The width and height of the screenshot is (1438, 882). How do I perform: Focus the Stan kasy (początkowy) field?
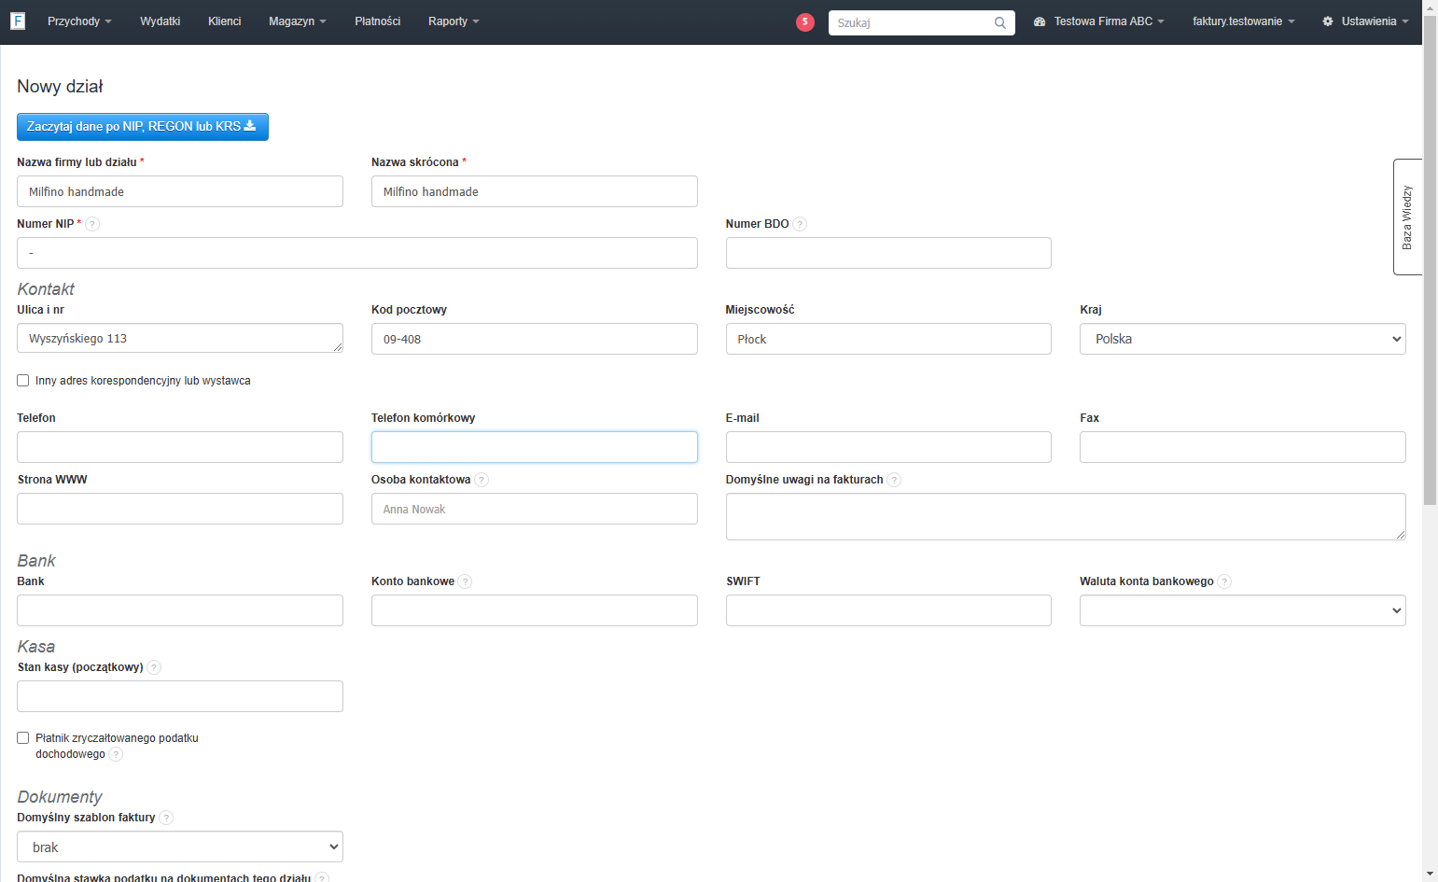click(x=180, y=696)
